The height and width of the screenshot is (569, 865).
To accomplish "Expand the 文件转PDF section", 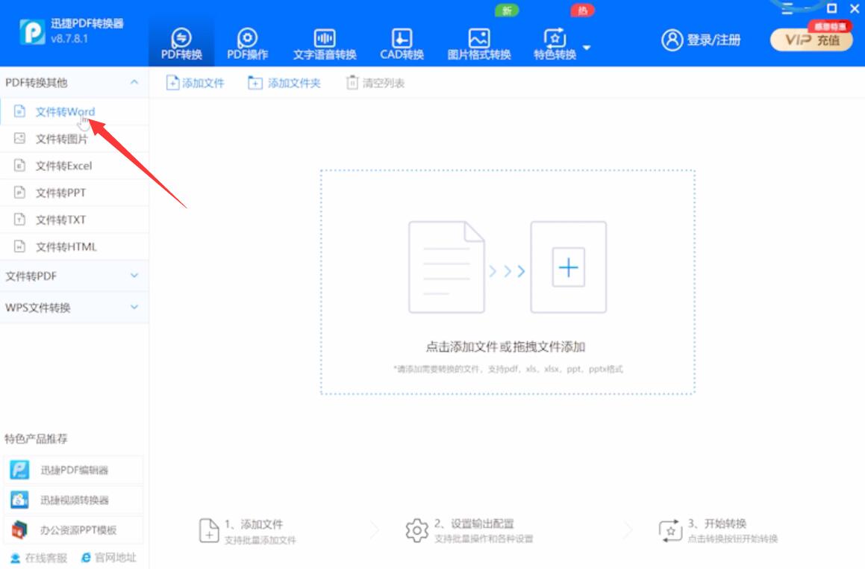I will (74, 276).
